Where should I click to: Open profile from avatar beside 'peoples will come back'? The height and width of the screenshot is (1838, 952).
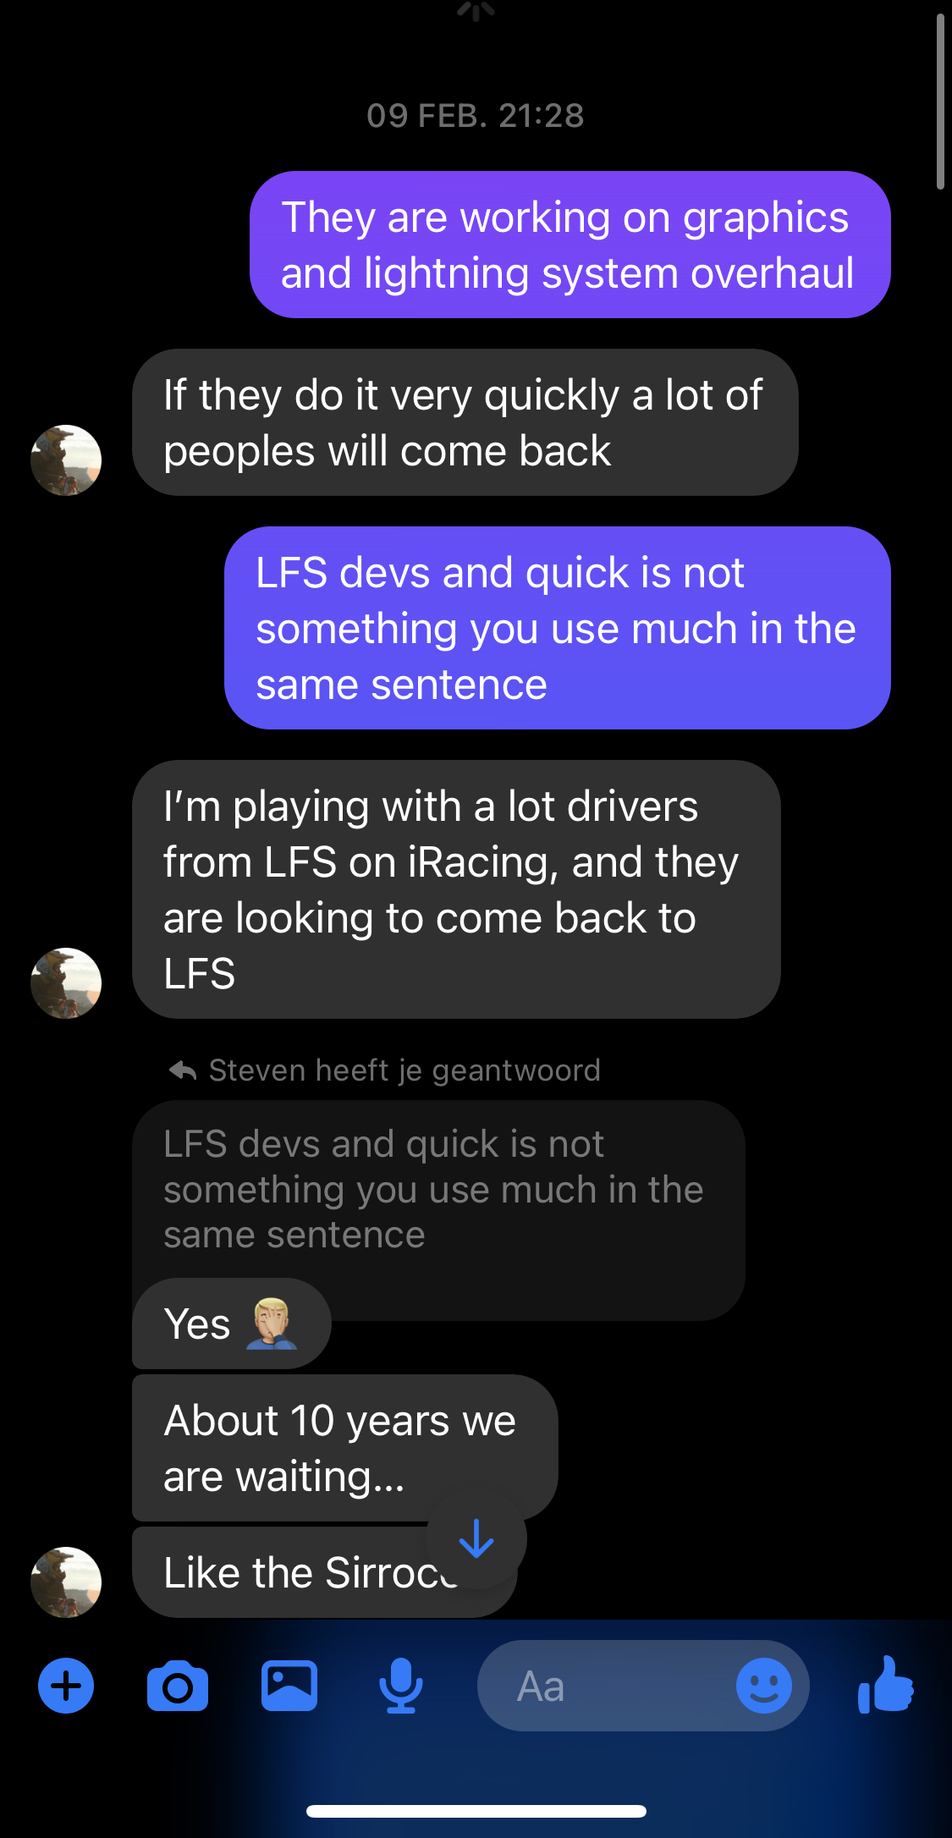coord(66,460)
